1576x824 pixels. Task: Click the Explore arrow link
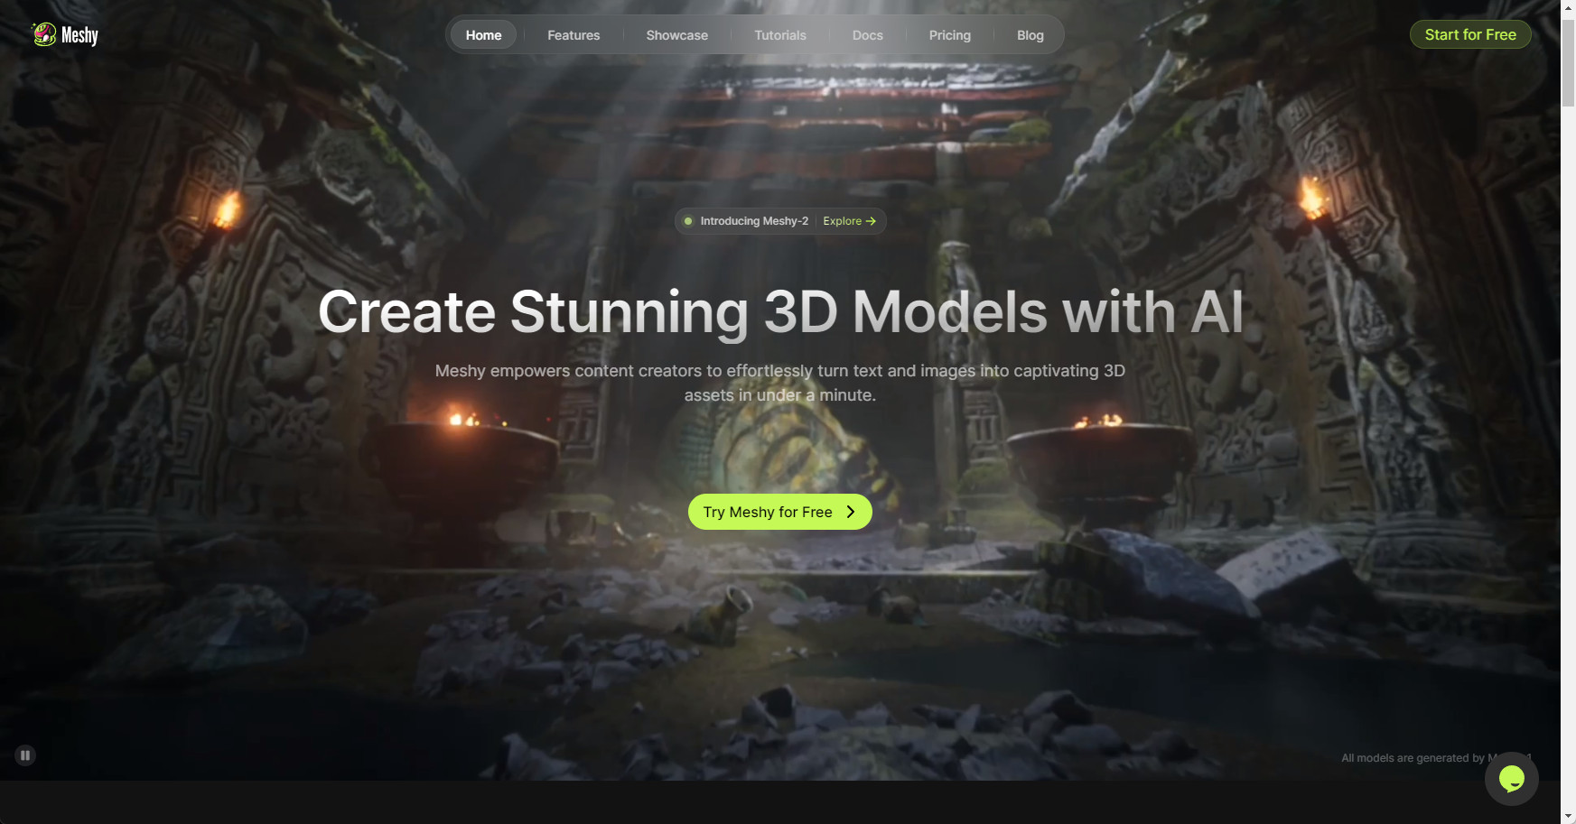pyautogui.click(x=849, y=221)
